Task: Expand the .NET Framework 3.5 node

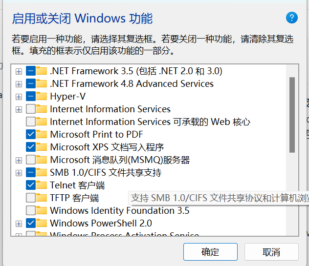Action: 19,71
